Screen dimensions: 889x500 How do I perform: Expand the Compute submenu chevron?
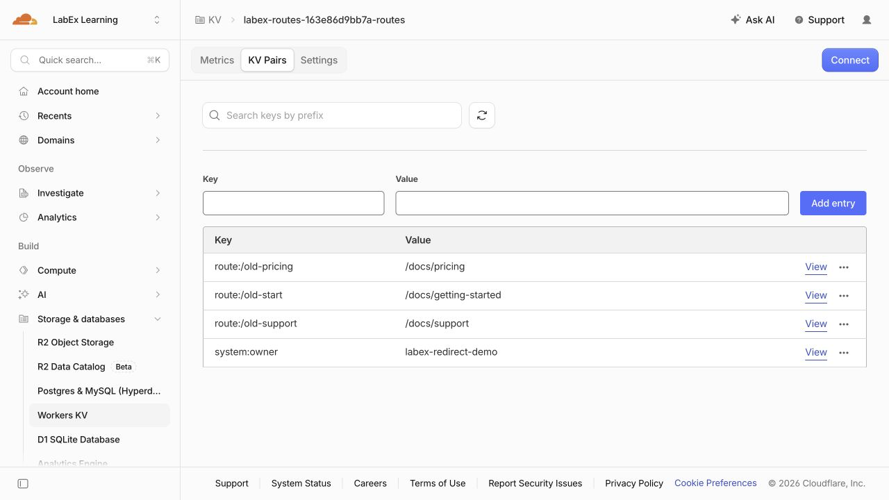[x=158, y=270]
